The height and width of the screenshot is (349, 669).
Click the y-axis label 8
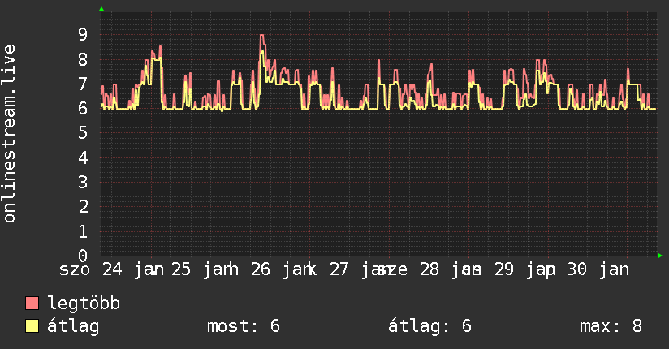(x=83, y=59)
